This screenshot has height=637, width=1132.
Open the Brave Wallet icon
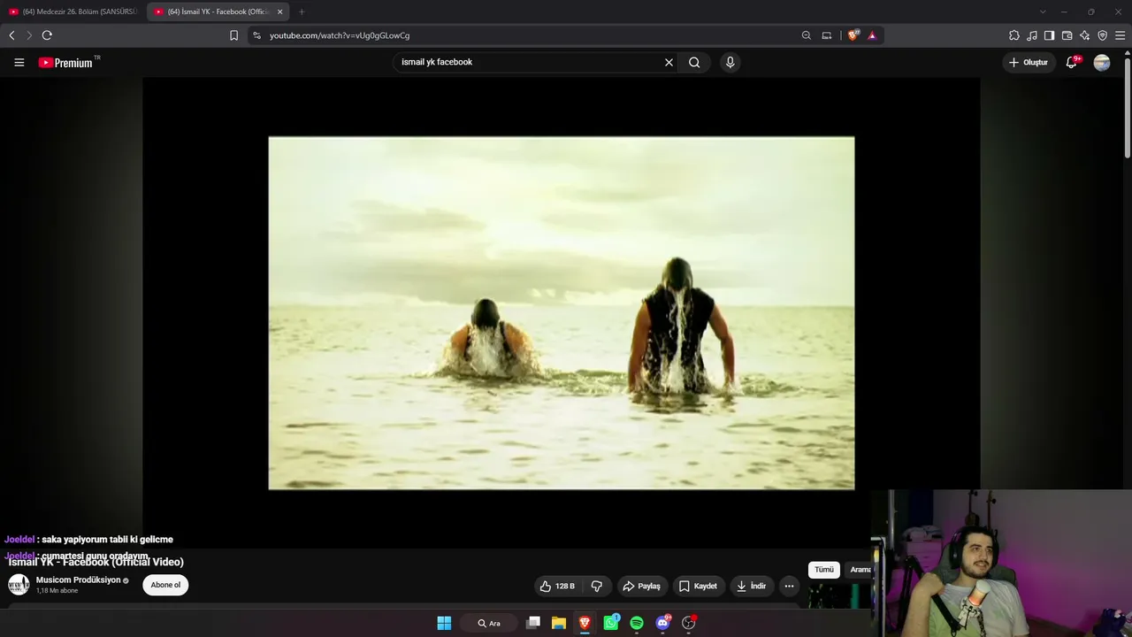pyautogui.click(x=1067, y=35)
